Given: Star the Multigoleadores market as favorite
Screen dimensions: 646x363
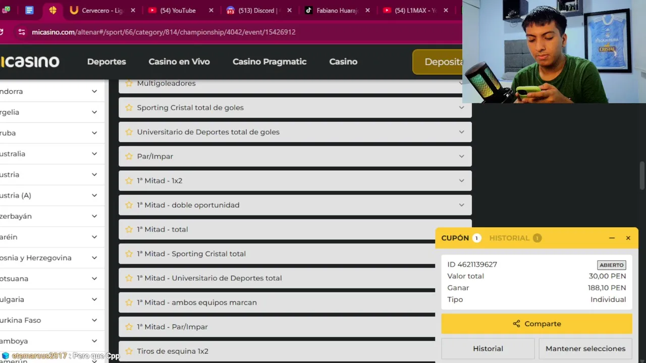Looking at the screenshot, I should tap(129, 83).
